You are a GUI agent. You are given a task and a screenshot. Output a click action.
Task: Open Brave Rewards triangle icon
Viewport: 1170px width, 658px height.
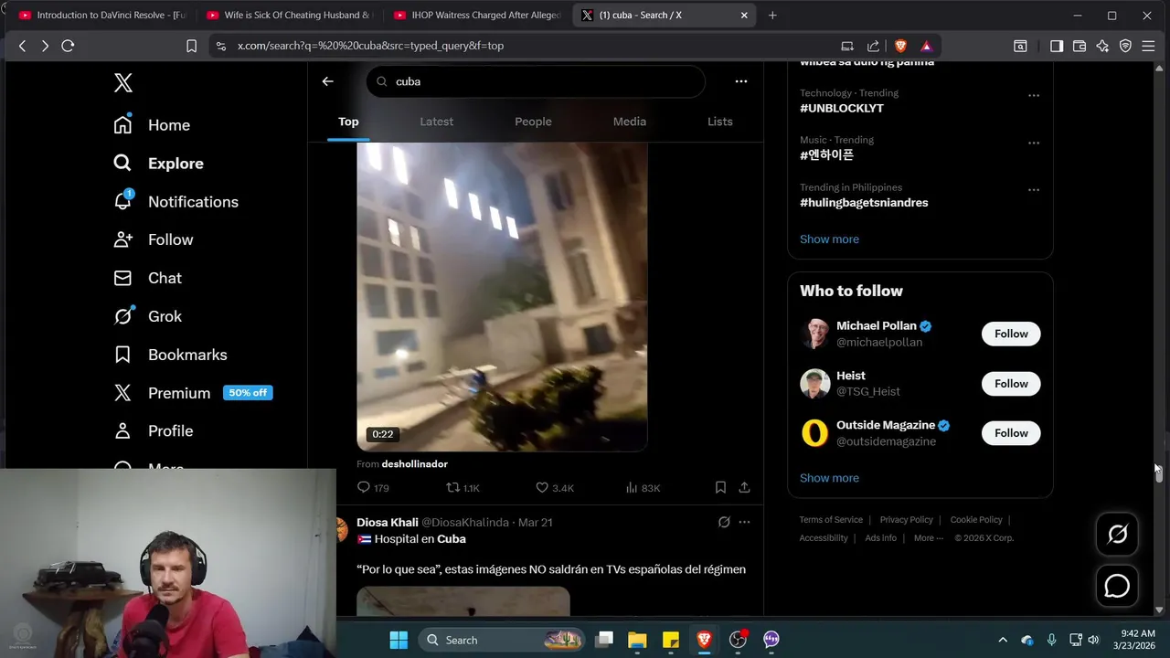[x=926, y=46]
